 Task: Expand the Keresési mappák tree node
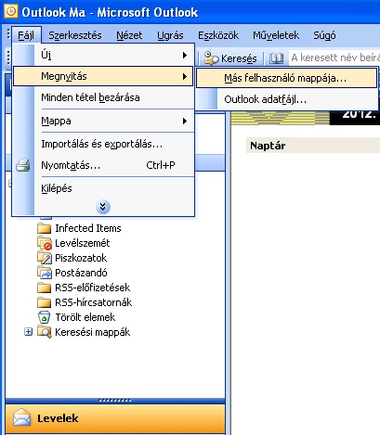click(28, 332)
